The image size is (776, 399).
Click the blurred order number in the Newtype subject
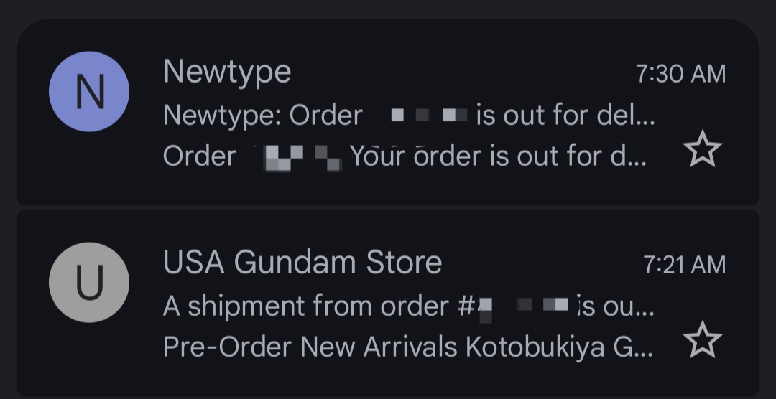click(x=429, y=115)
